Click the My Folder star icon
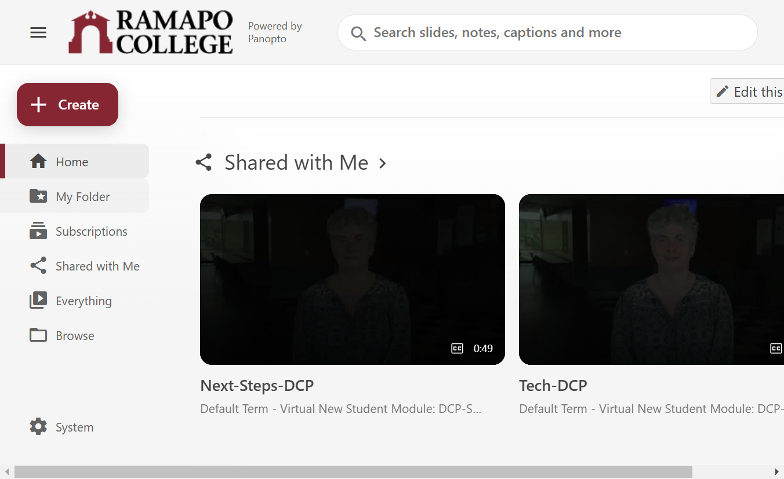This screenshot has width=784, height=479. tap(38, 196)
